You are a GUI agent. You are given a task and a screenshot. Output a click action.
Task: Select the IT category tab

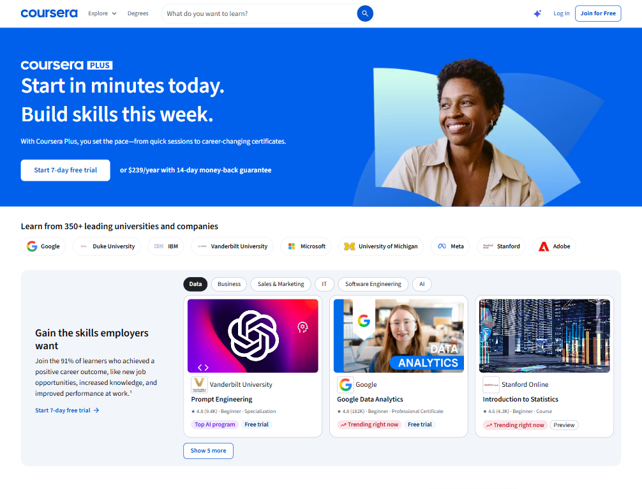pyautogui.click(x=324, y=284)
